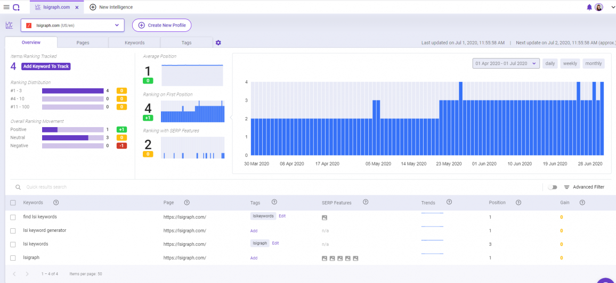Check the 'find lsi keywords' row checkbox
616x283 pixels.
pos(13,217)
